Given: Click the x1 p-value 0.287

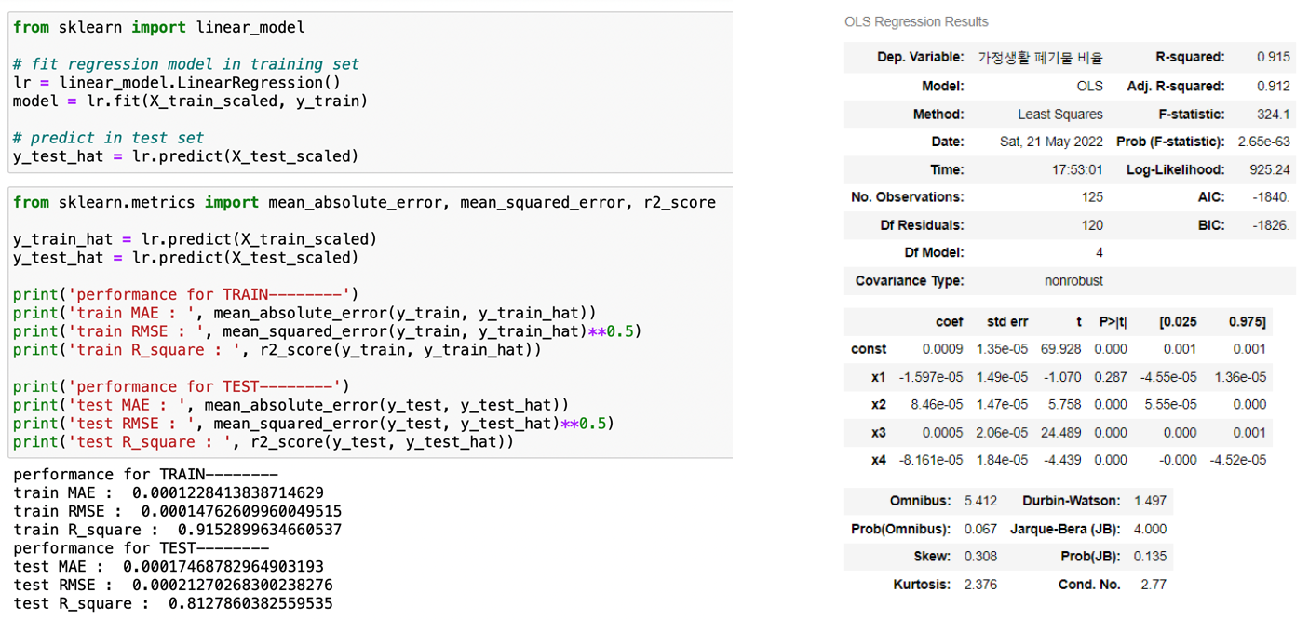Looking at the screenshot, I should (x=1112, y=377).
